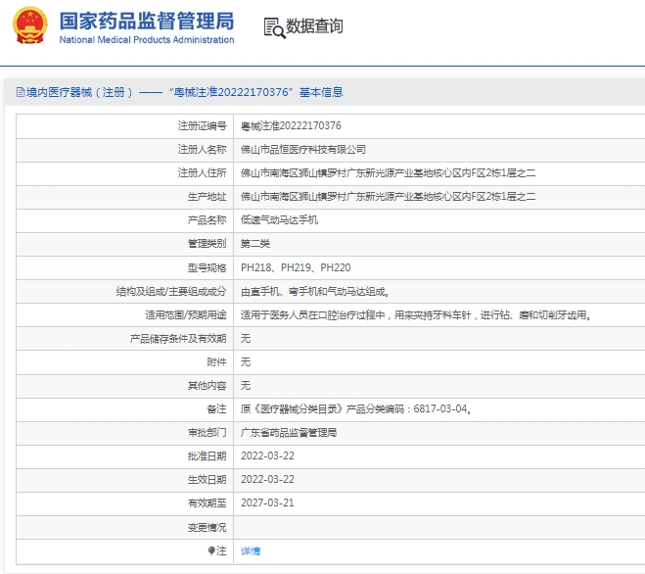The width and height of the screenshot is (645, 574).
Task: Click the 审批部门 label
Action: [207, 432]
